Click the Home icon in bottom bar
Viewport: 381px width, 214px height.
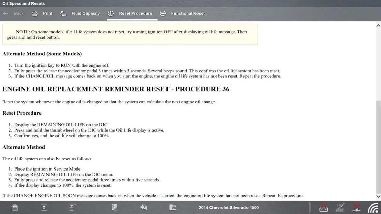(15, 207)
